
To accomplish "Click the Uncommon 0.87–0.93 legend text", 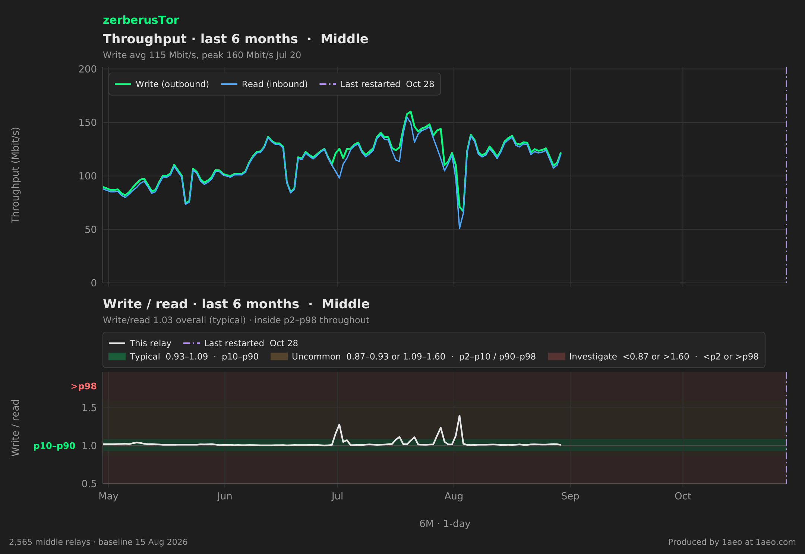I will pos(414,357).
